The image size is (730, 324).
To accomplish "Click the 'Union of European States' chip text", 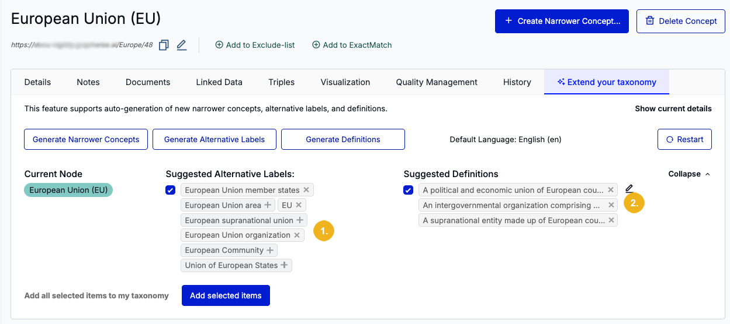I will [x=231, y=265].
